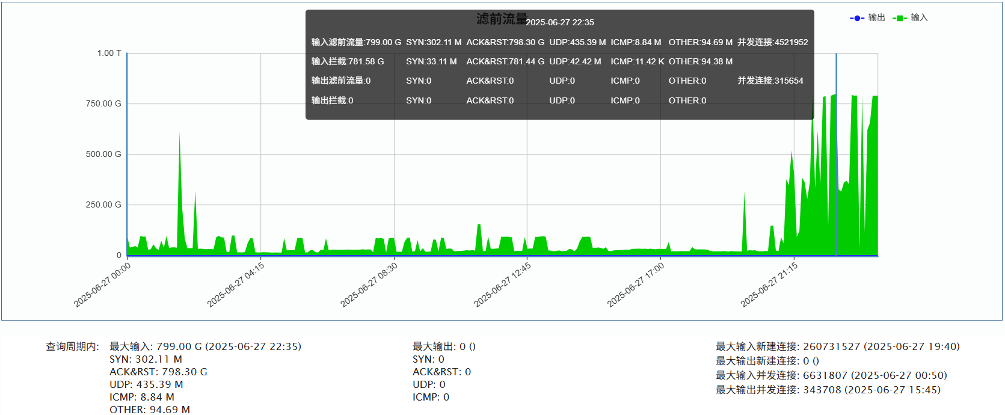
Task: Click the vertical cursor line at 22:35
Action: [836, 180]
